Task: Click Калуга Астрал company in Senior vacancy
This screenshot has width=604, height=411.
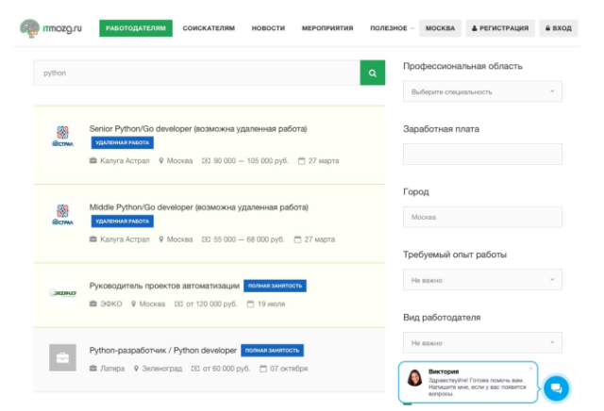Action: [125, 161]
